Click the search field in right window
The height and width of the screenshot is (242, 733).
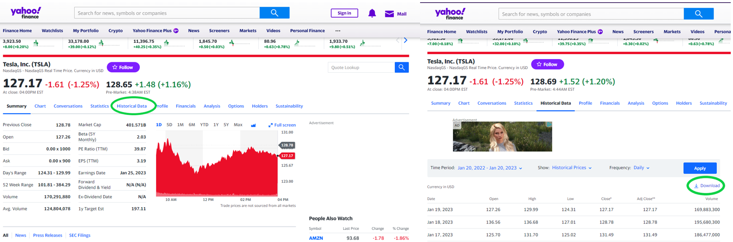click(x=591, y=14)
